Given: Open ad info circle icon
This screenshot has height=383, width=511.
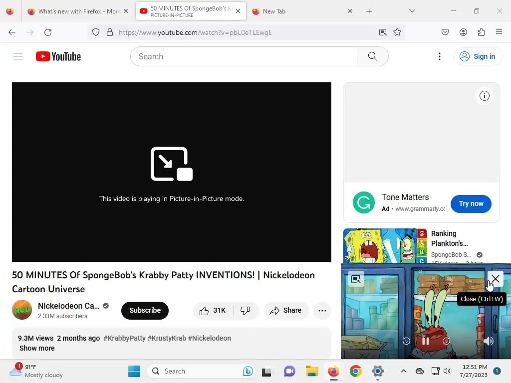Looking at the screenshot, I should point(484,96).
